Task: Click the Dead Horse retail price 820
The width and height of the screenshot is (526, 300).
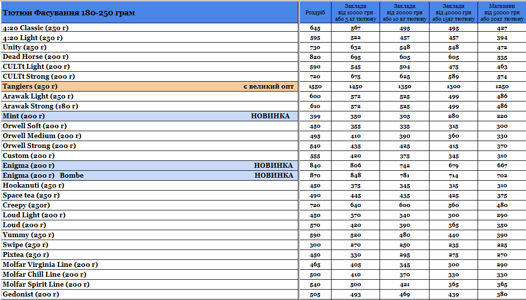Action: pos(315,57)
